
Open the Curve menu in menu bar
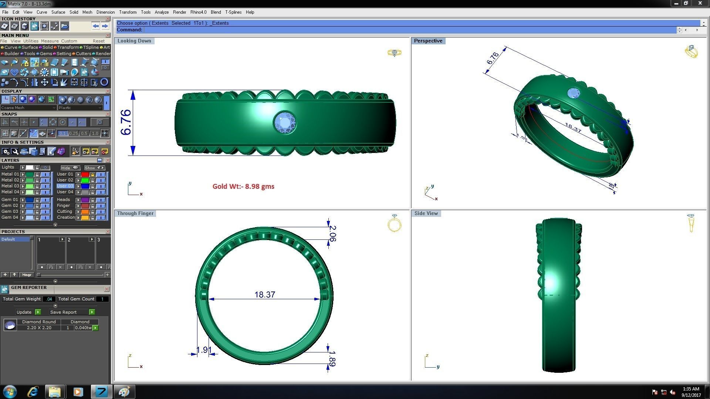[41, 12]
